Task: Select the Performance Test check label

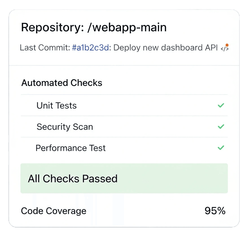Action: 71,148
